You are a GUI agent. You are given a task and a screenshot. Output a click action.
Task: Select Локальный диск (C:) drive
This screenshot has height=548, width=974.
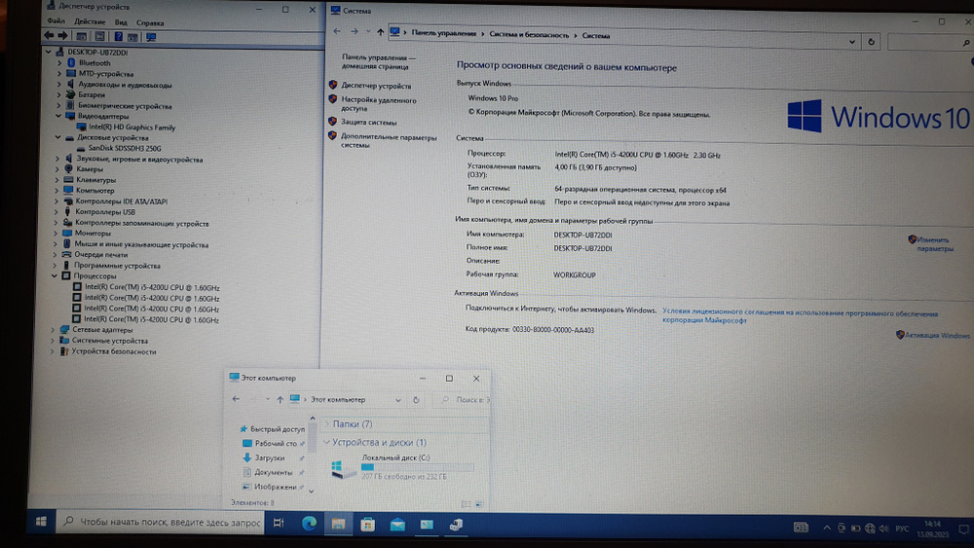tap(404, 467)
